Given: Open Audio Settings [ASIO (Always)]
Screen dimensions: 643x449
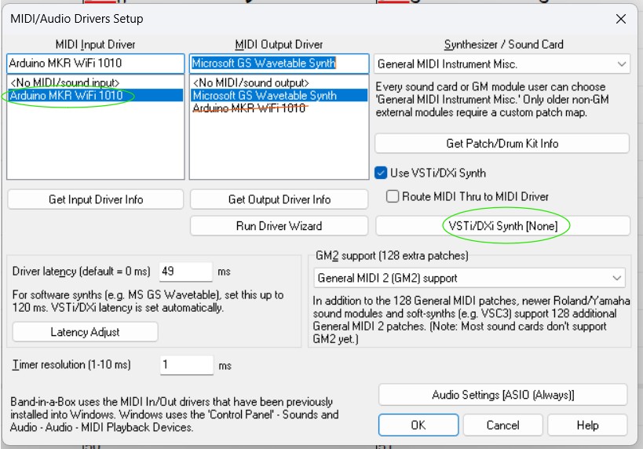Looking at the screenshot, I should click(x=502, y=395).
